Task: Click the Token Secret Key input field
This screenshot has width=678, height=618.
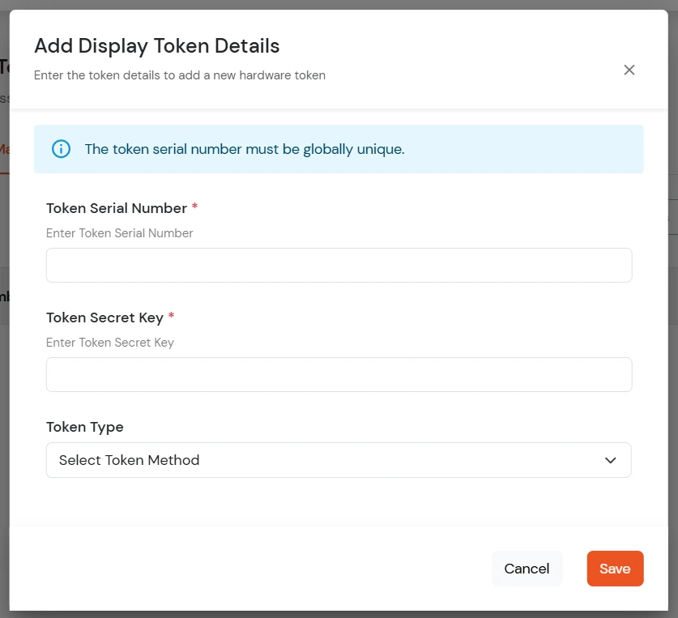Action: 339,373
